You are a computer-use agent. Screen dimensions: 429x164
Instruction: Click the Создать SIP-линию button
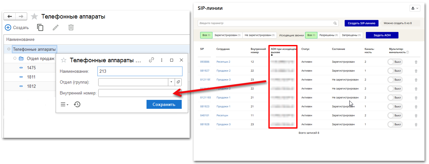(361, 23)
